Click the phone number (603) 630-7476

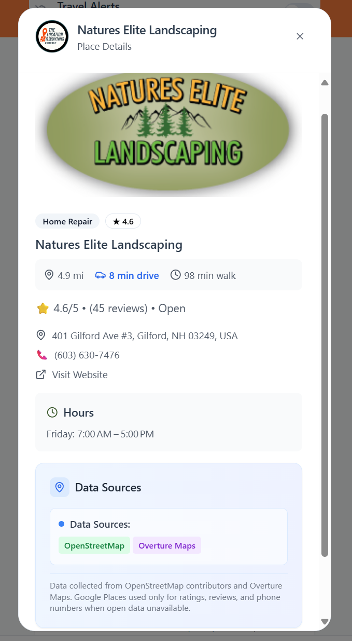[87, 355]
